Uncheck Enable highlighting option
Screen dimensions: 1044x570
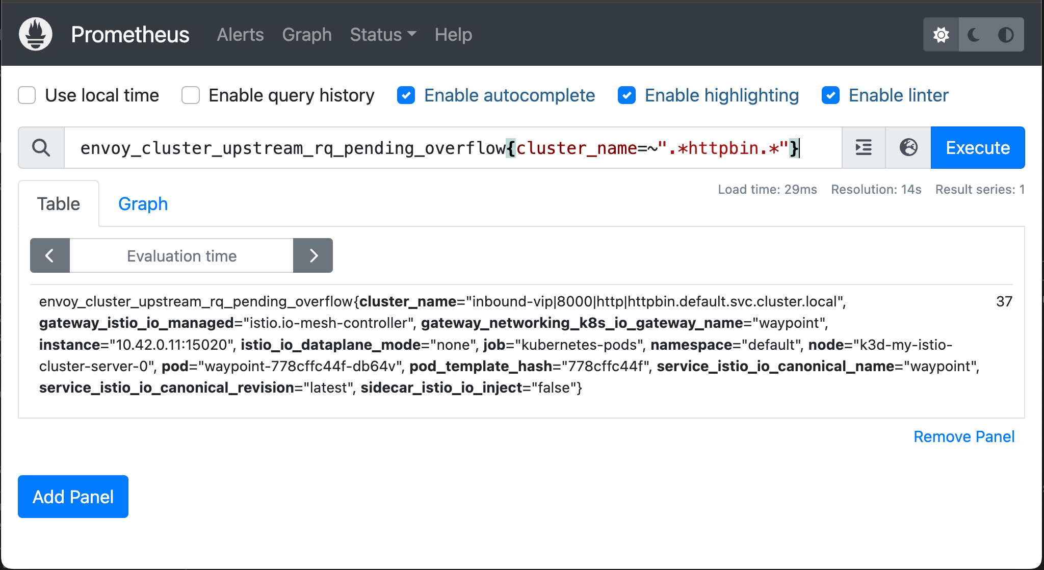(627, 95)
